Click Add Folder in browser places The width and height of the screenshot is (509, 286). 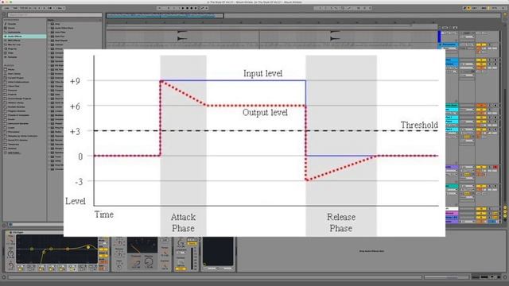(14, 153)
